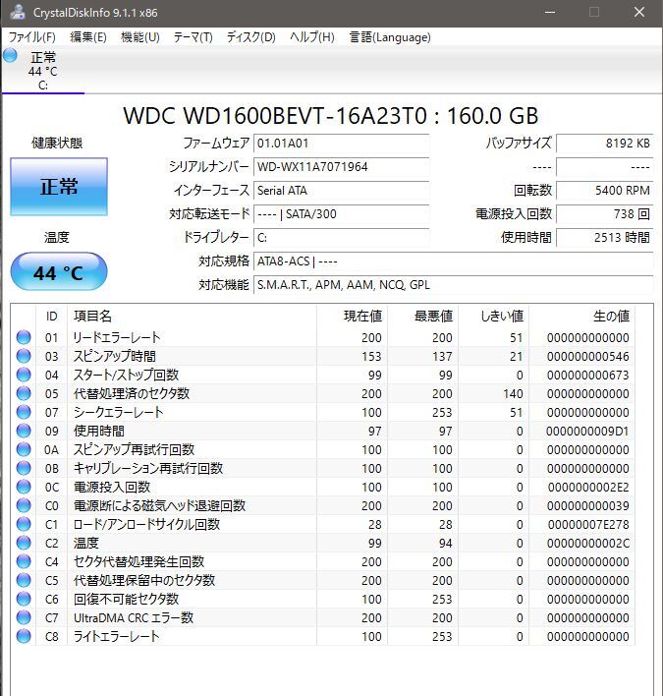Open the テーマ(T) menu
The height and width of the screenshot is (696, 663).
[193, 37]
